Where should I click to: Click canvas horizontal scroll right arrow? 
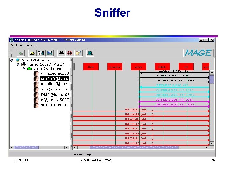tap(207, 147)
